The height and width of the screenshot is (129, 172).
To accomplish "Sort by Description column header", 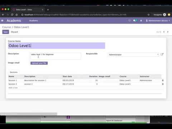I will coord(30,76).
